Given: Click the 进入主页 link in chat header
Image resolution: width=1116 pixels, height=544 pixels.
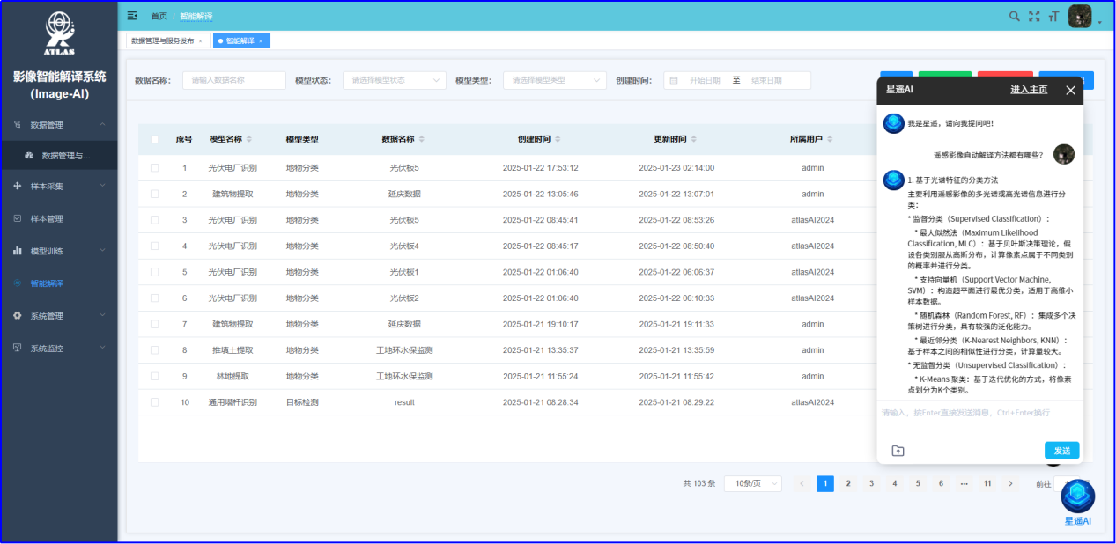Looking at the screenshot, I should pos(1028,90).
